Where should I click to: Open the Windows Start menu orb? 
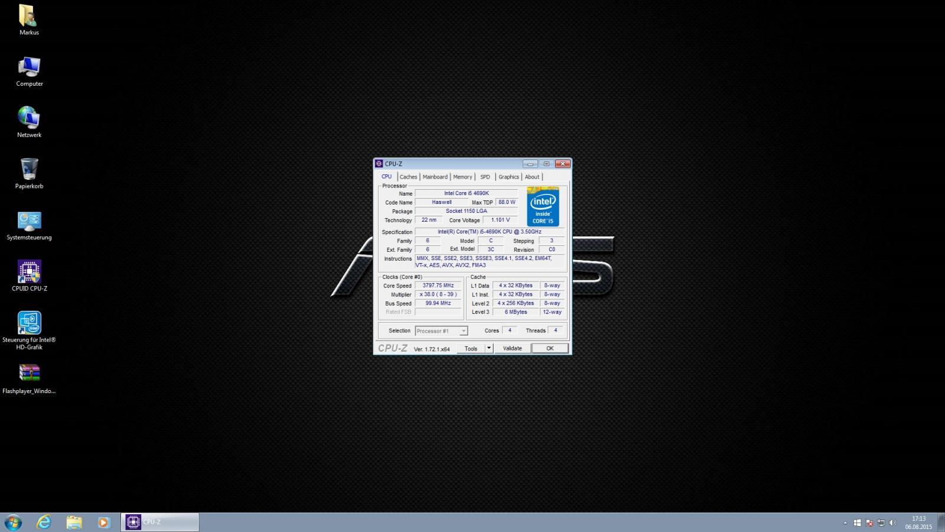[13, 522]
